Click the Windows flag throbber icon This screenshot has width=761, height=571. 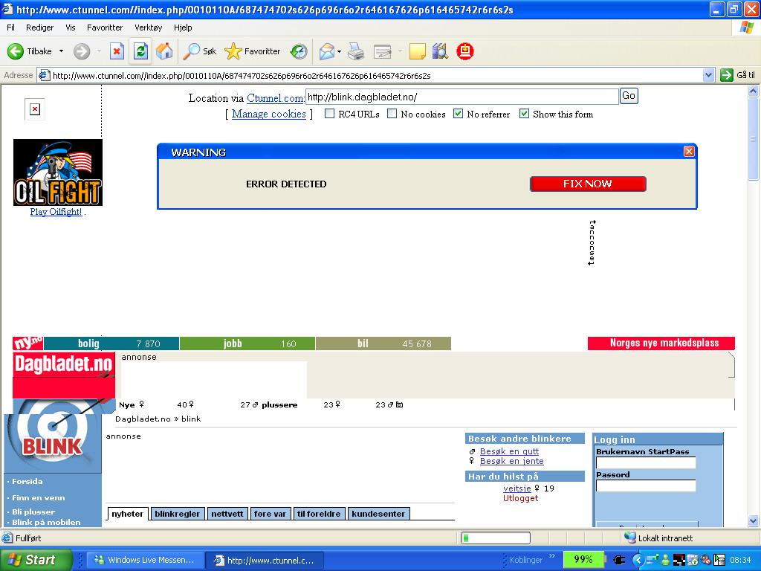[x=746, y=28]
